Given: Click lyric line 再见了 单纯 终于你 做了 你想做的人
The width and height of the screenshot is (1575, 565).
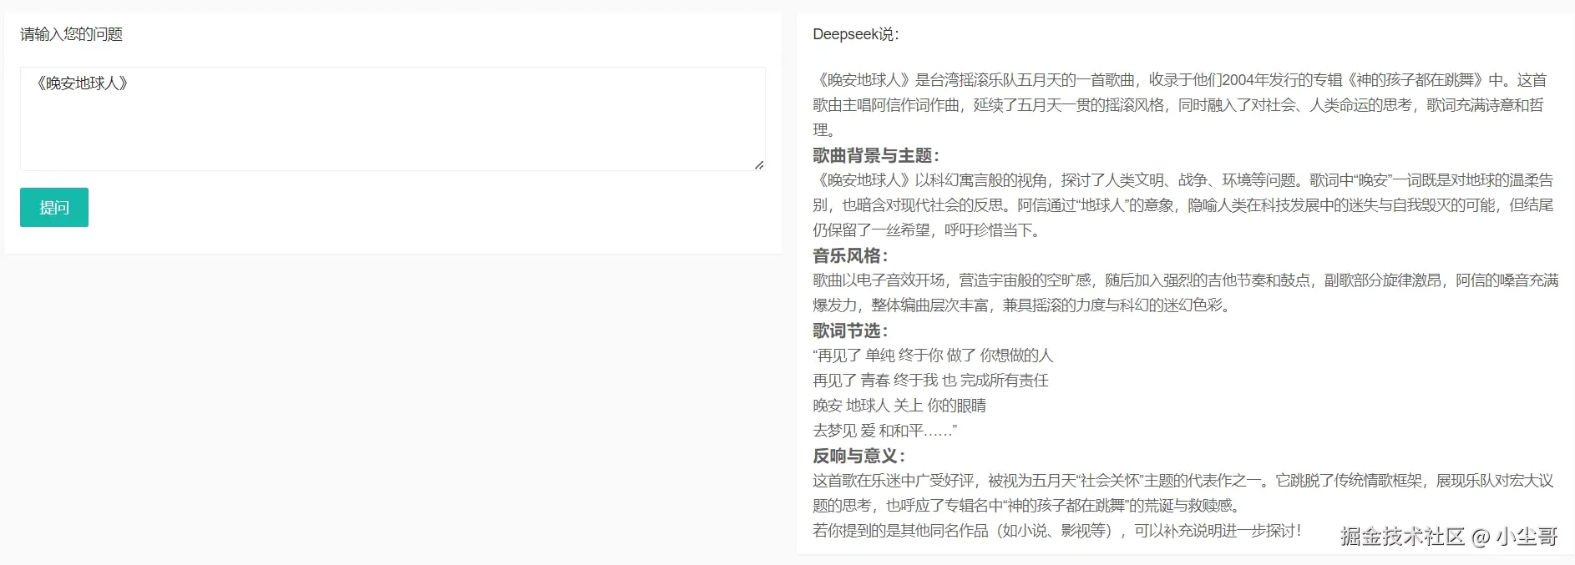Looking at the screenshot, I should pyautogui.click(x=933, y=356).
